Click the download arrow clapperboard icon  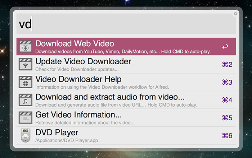(26, 47)
